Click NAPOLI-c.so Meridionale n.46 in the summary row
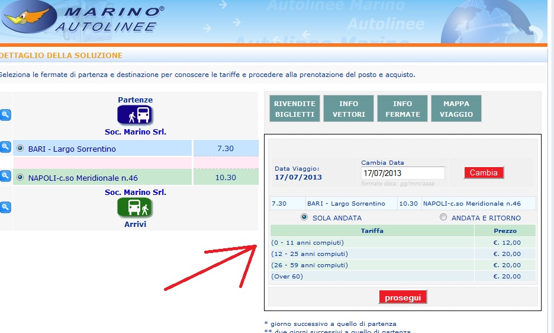 pyautogui.click(x=472, y=203)
